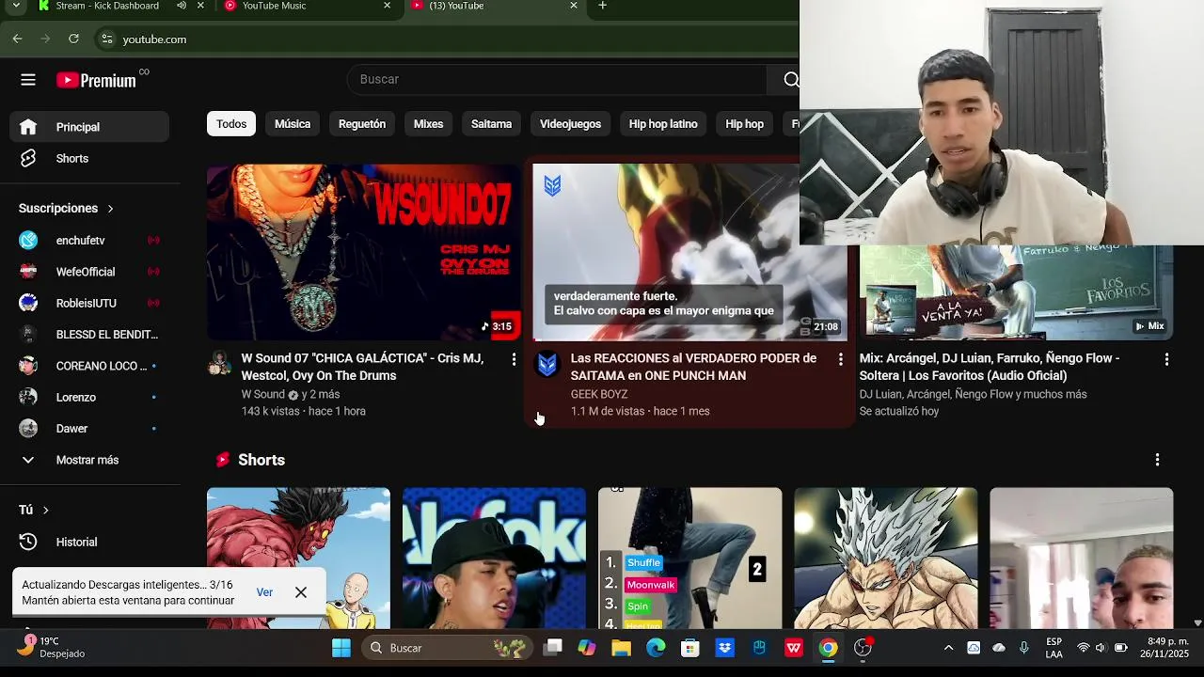Expand Mostrar más subscriptions list
The image size is (1204, 677).
pos(87,460)
